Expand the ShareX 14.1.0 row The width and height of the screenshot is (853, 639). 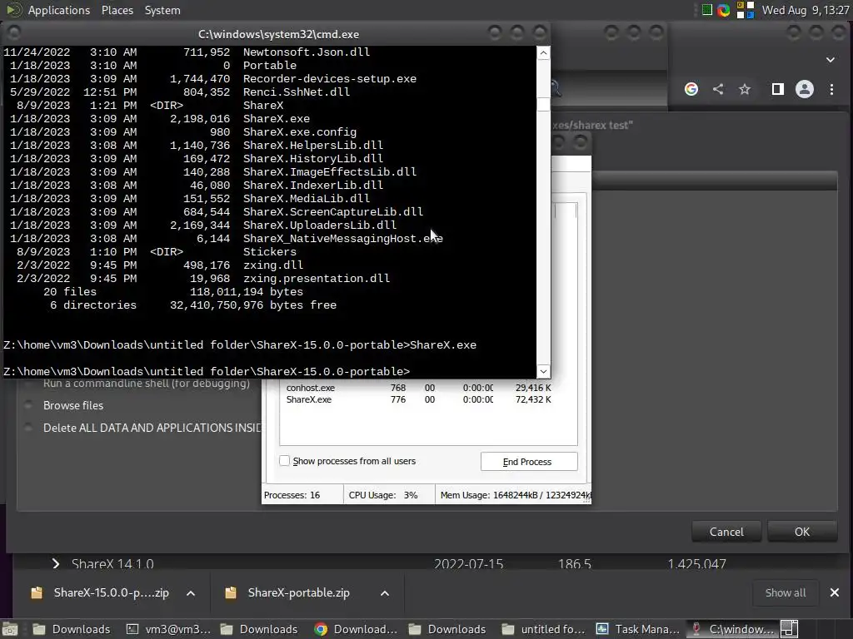[x=56, y=563]
